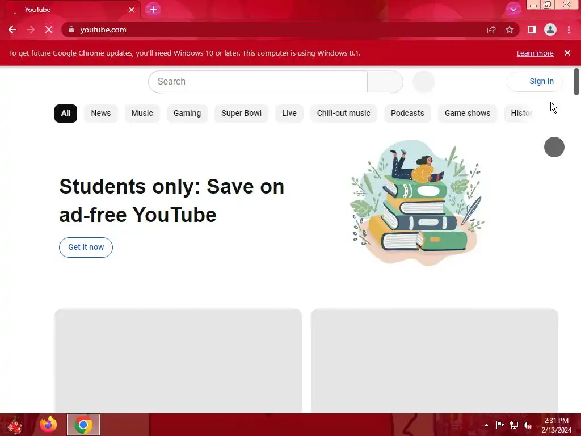Screen dimensions: 581x436
Task: Select the Game shows filter chip
Action: pos(468,113)
